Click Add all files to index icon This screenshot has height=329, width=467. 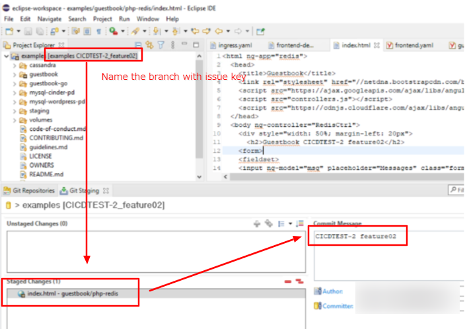click(x=269, y=223)
